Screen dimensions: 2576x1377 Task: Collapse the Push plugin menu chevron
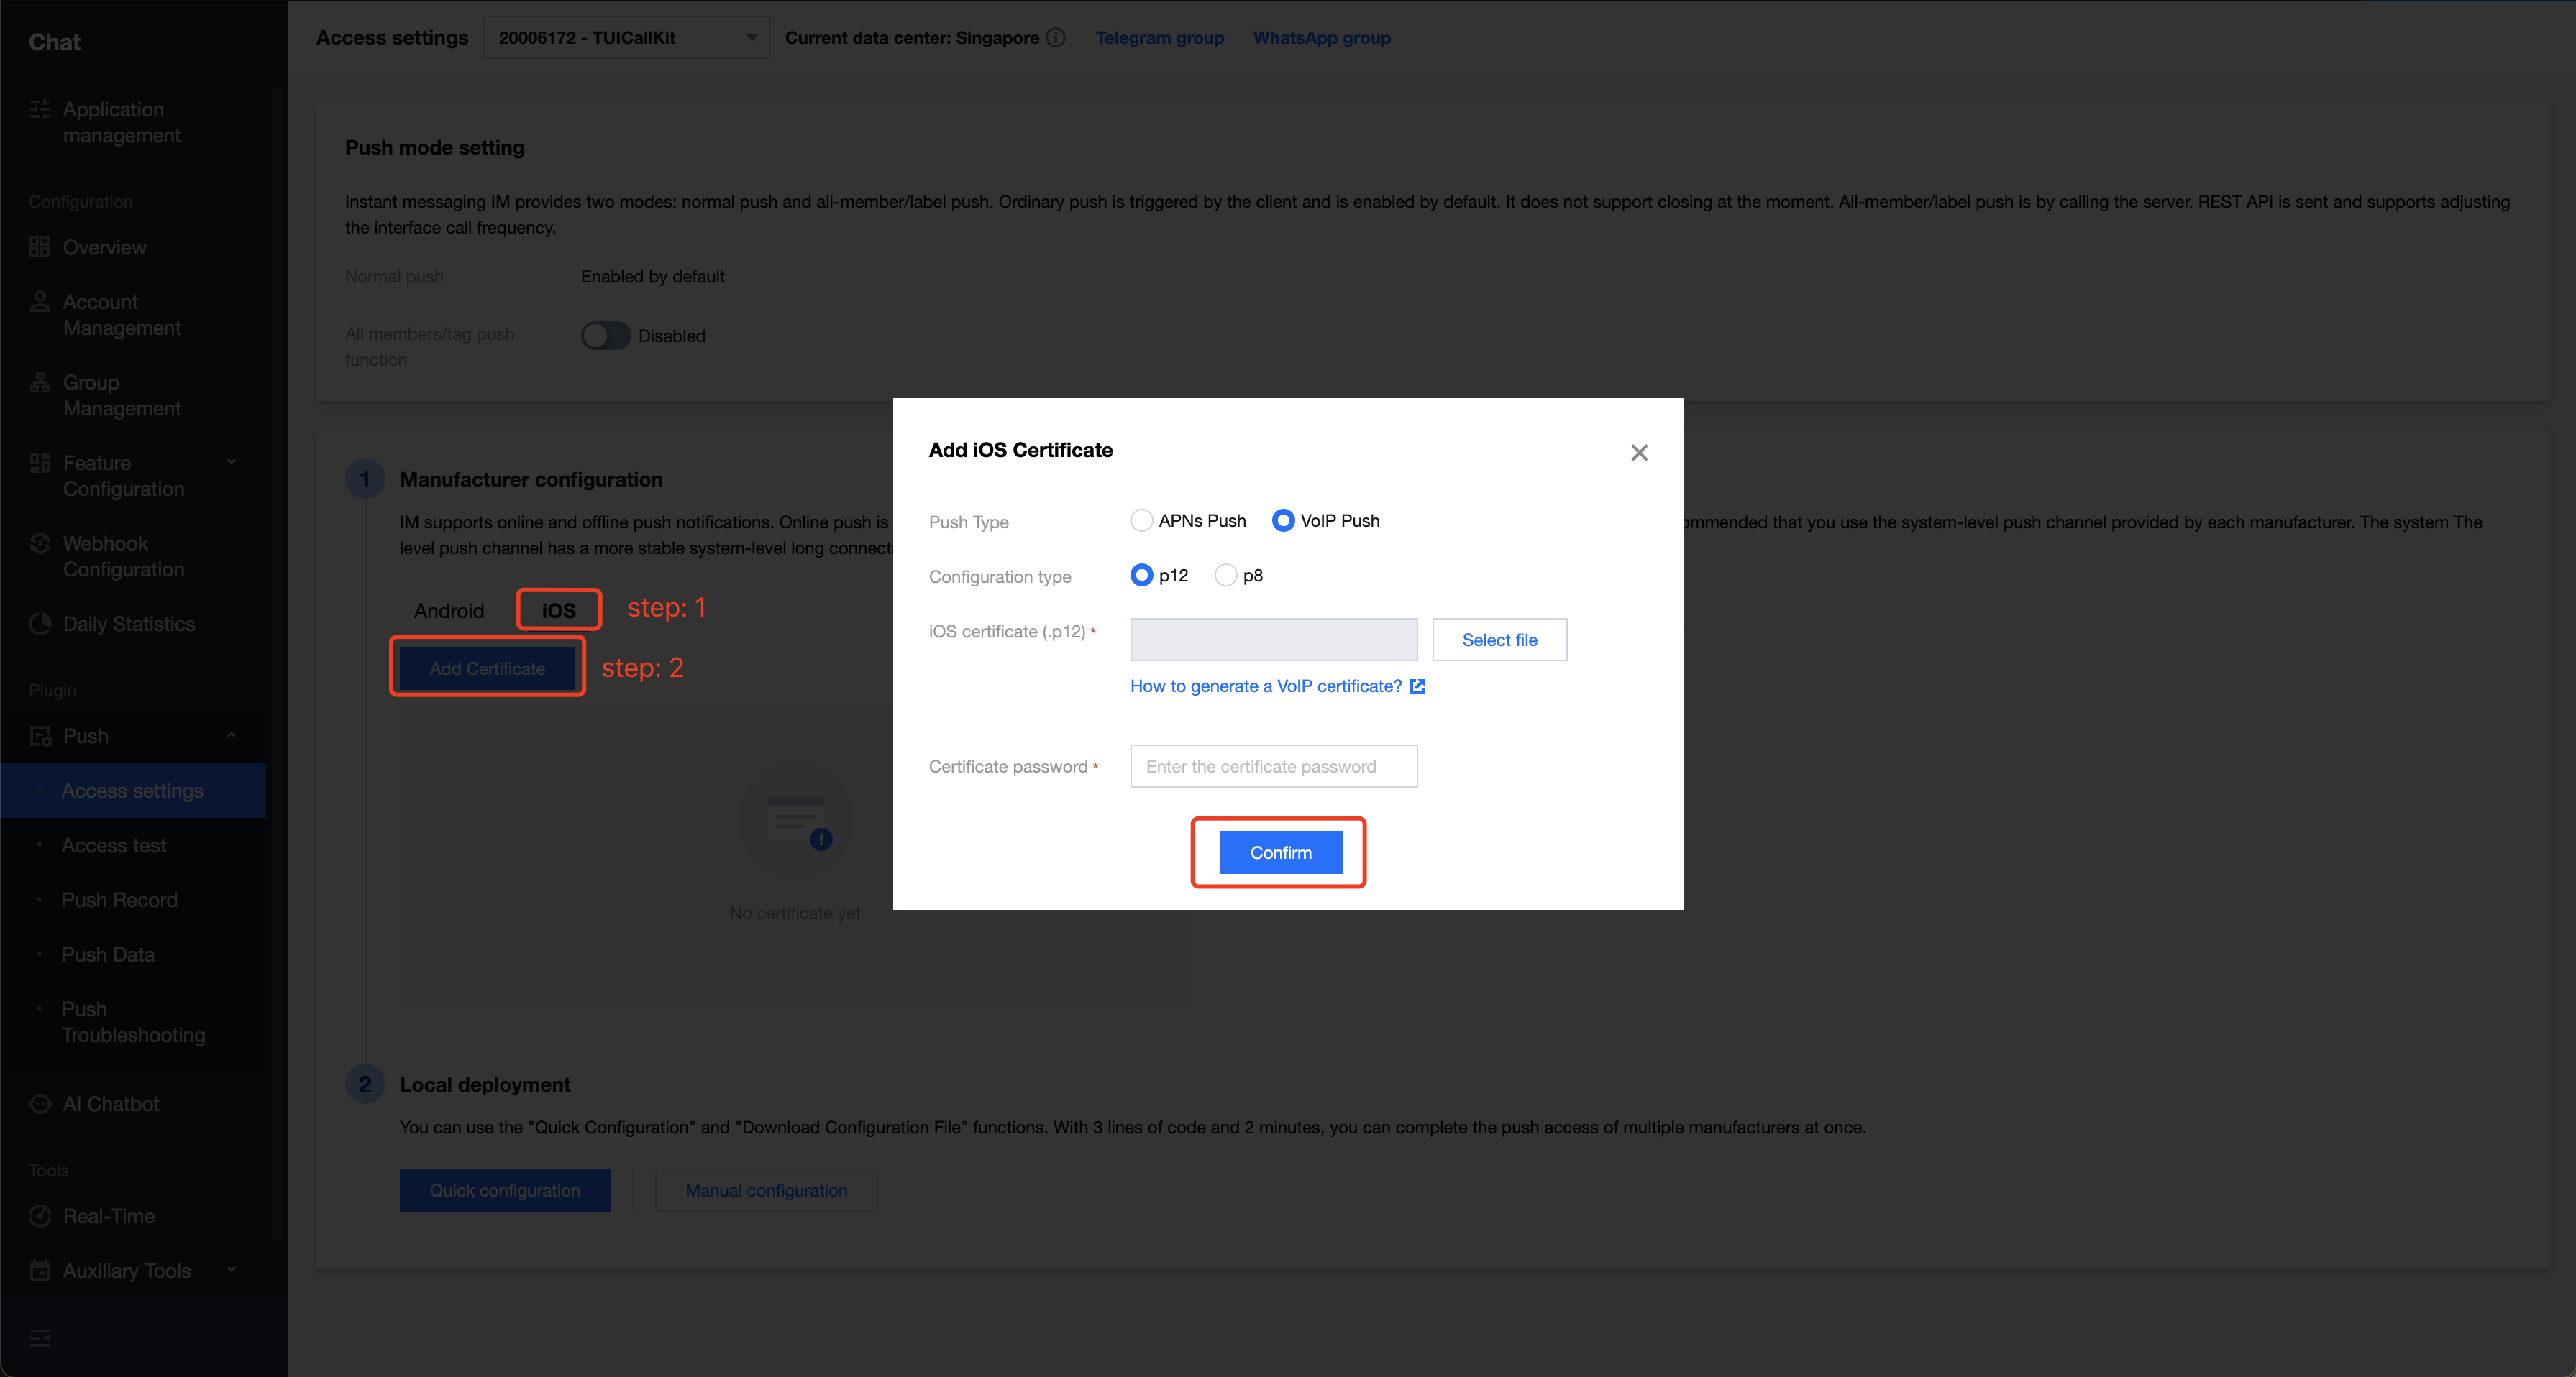point(232,735)
